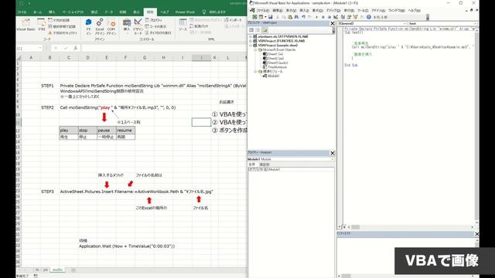Select cell containing 'play' in the table
Screen dimensions: 495x278
pyautogui.click(x=69, y=131)
